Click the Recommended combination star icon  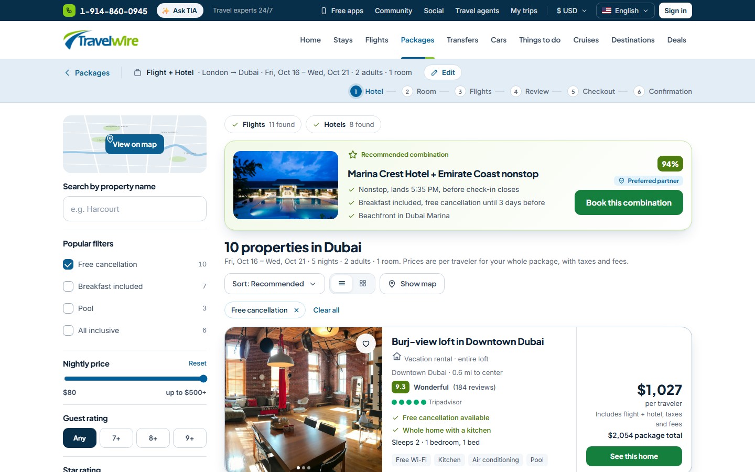(x=353, y=155)
